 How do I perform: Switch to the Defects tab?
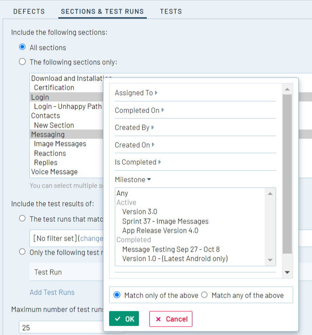29,11
